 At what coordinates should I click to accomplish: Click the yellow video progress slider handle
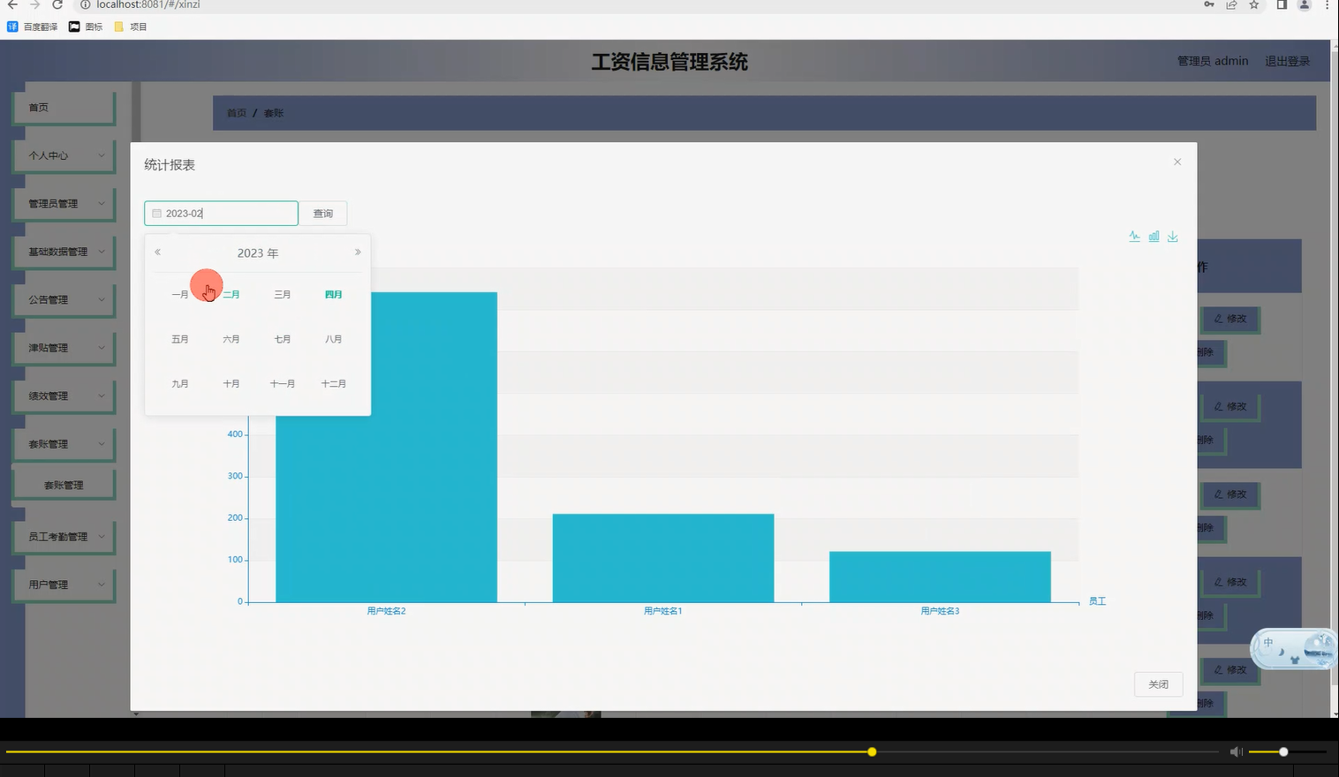point(872,751)
